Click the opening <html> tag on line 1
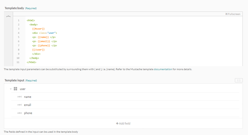 [31, 20]
